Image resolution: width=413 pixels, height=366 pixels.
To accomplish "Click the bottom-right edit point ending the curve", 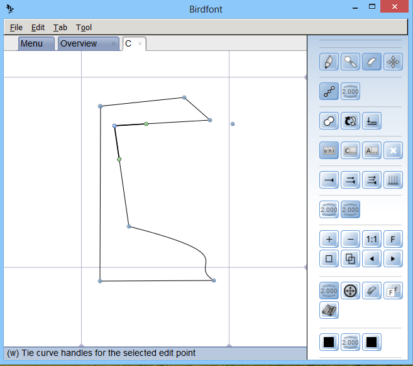I will (x=214, y=280).
